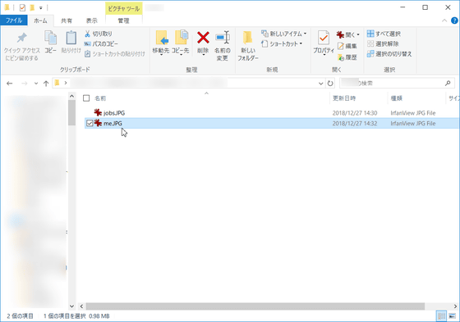
Task: Click Picture Tools (ピクチャ ツール) header
Action: 123,8
